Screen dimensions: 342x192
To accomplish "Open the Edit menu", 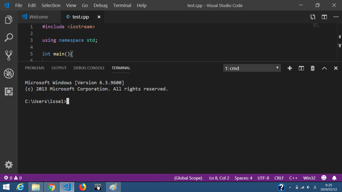I will [x=32, y=5].
